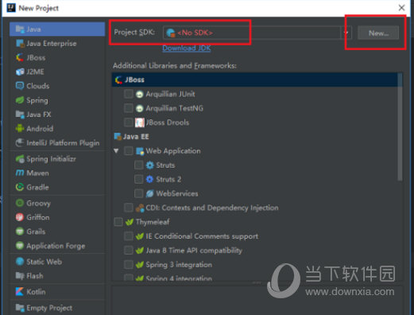Click the WebServices icon
The image size is (414, 315).
[x=149, y=193]
